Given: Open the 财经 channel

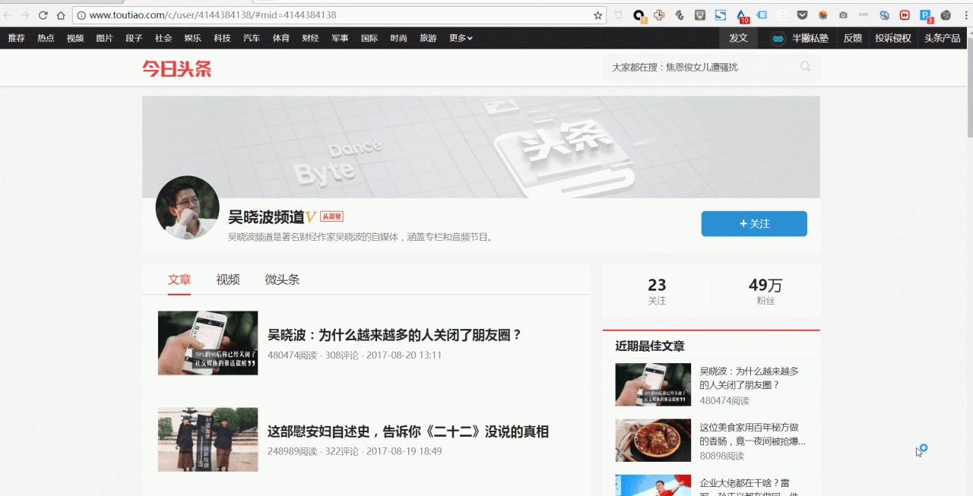Looking at the screenshot, I should (310, 38).
